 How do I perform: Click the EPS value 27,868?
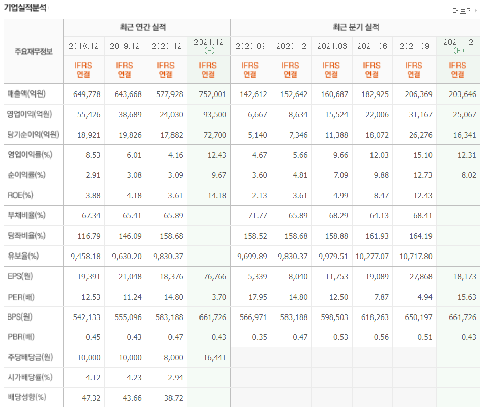click(421, 277)
